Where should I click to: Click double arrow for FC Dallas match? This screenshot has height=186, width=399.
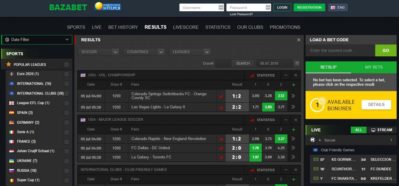(x=293, y=148)
